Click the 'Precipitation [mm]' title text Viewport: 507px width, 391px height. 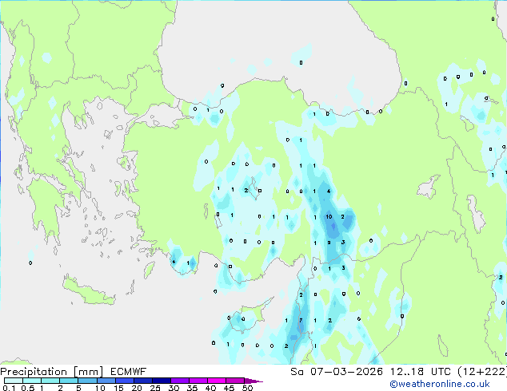click(52, 372)
